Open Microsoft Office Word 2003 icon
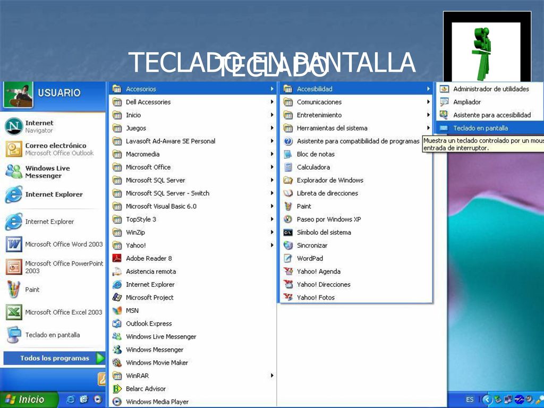 14,244
